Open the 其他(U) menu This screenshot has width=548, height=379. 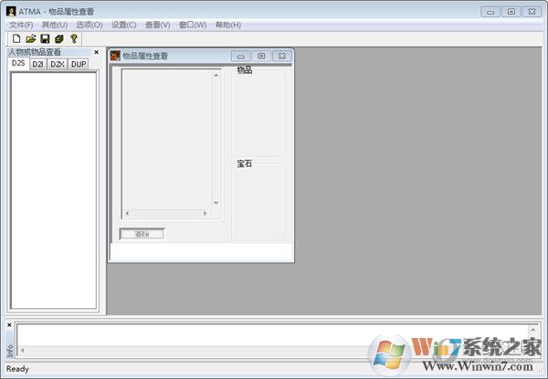click(x=55, y=26)
